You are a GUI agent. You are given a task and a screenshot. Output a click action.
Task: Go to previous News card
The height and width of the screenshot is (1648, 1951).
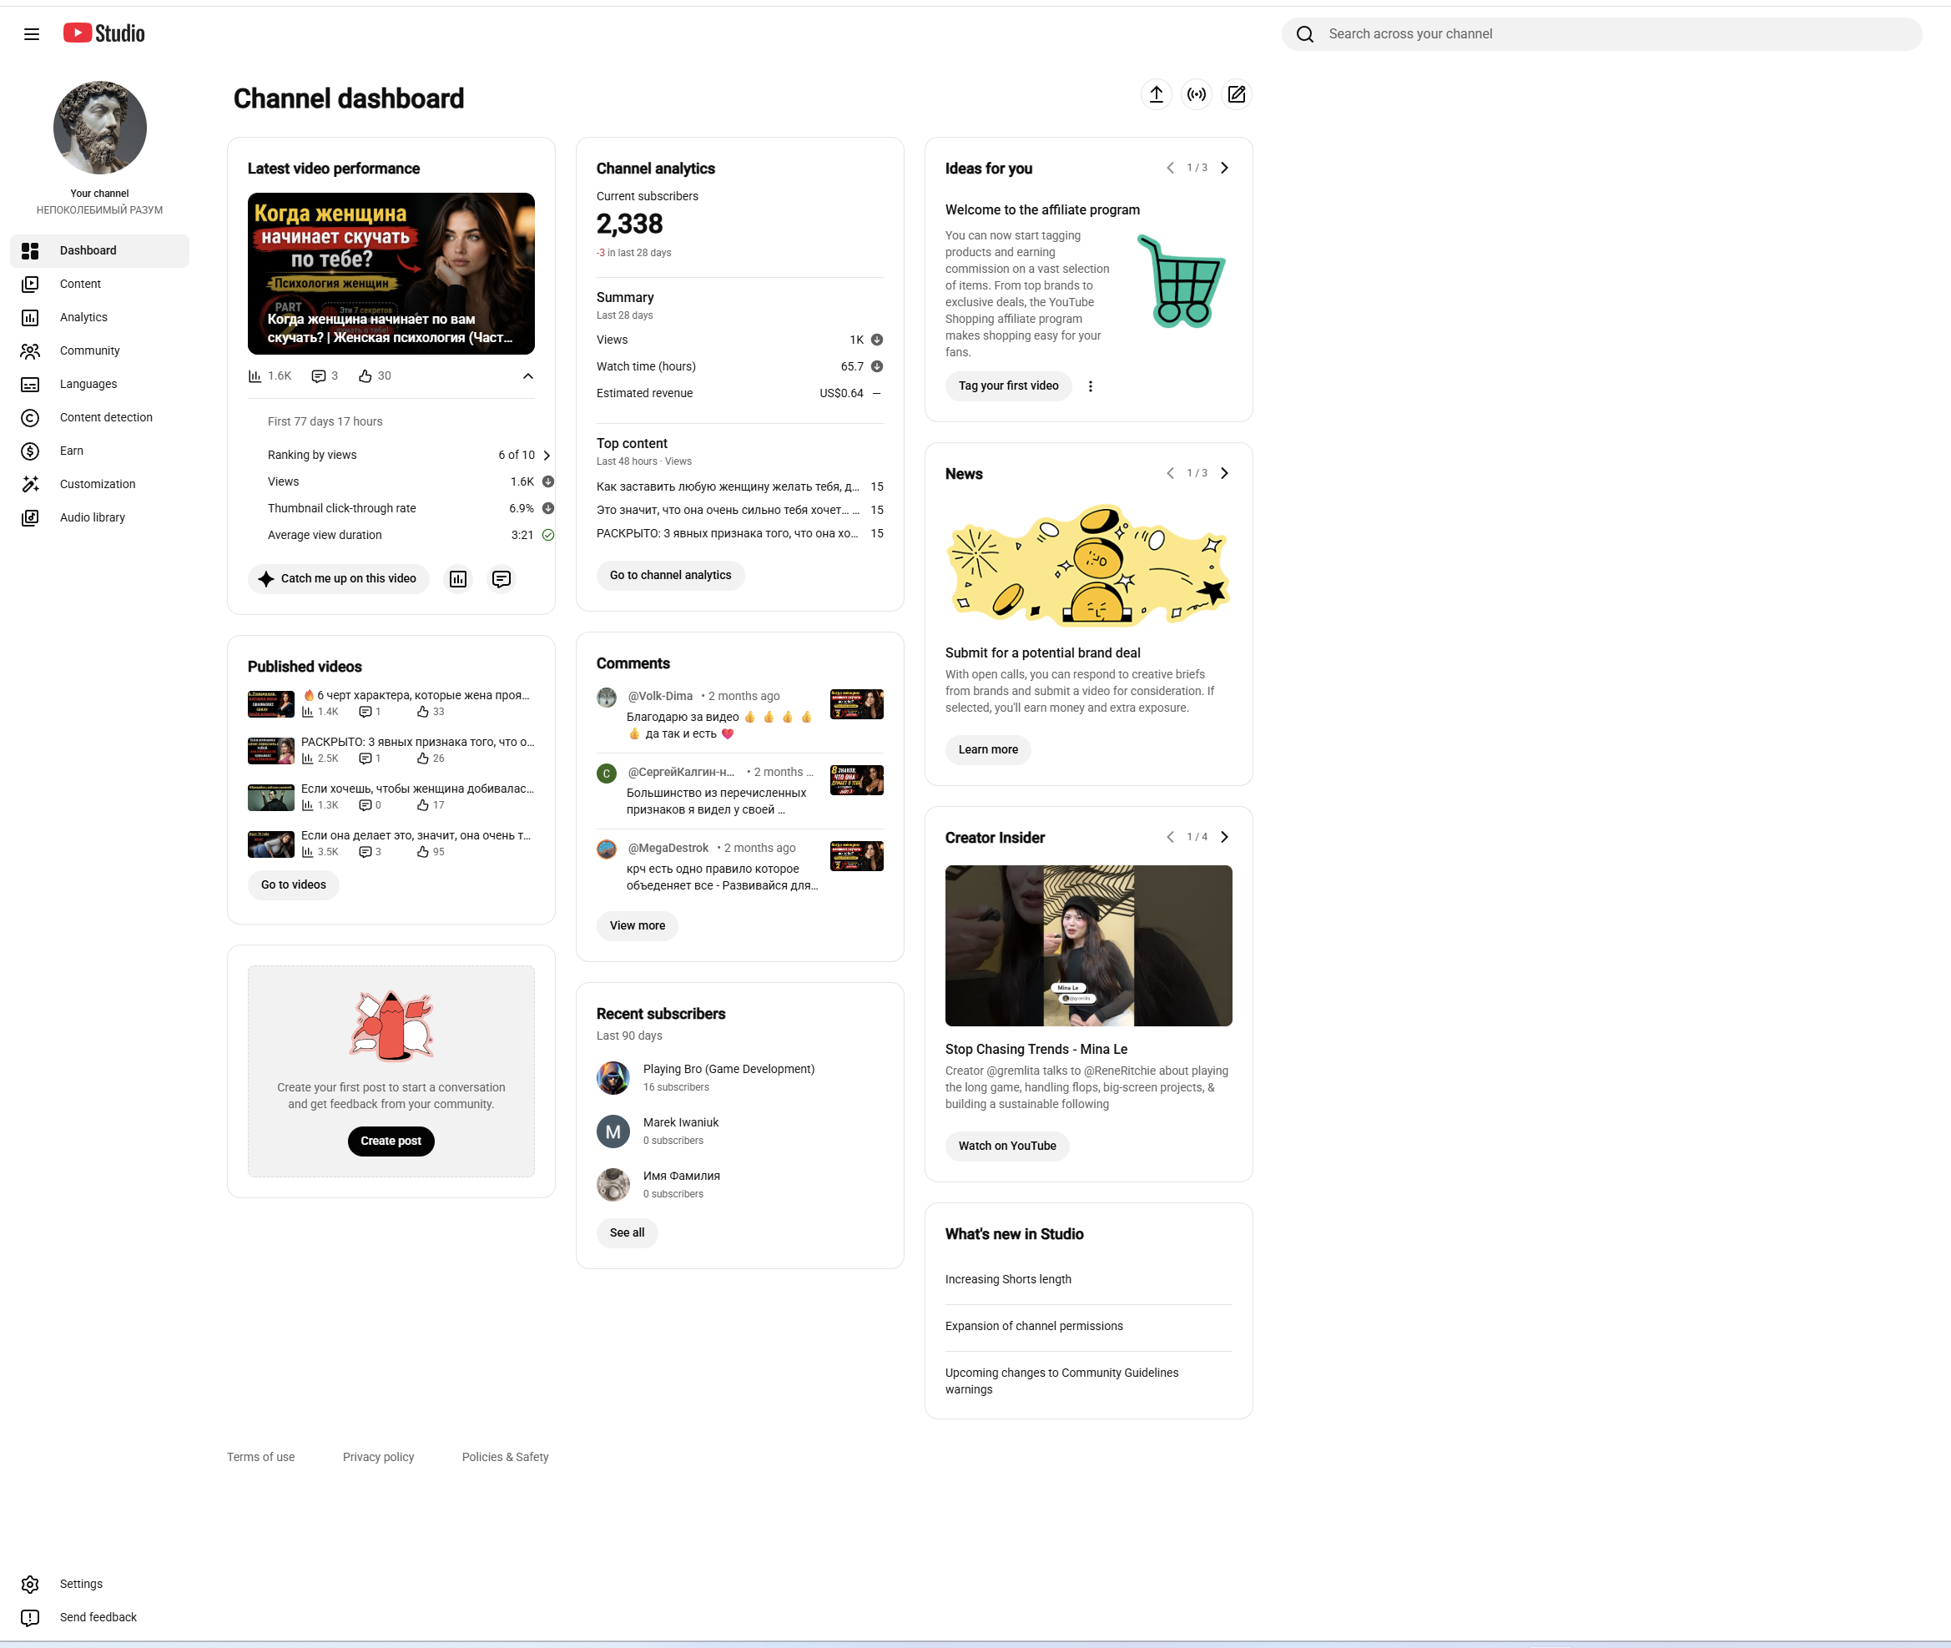(1170, 474)
